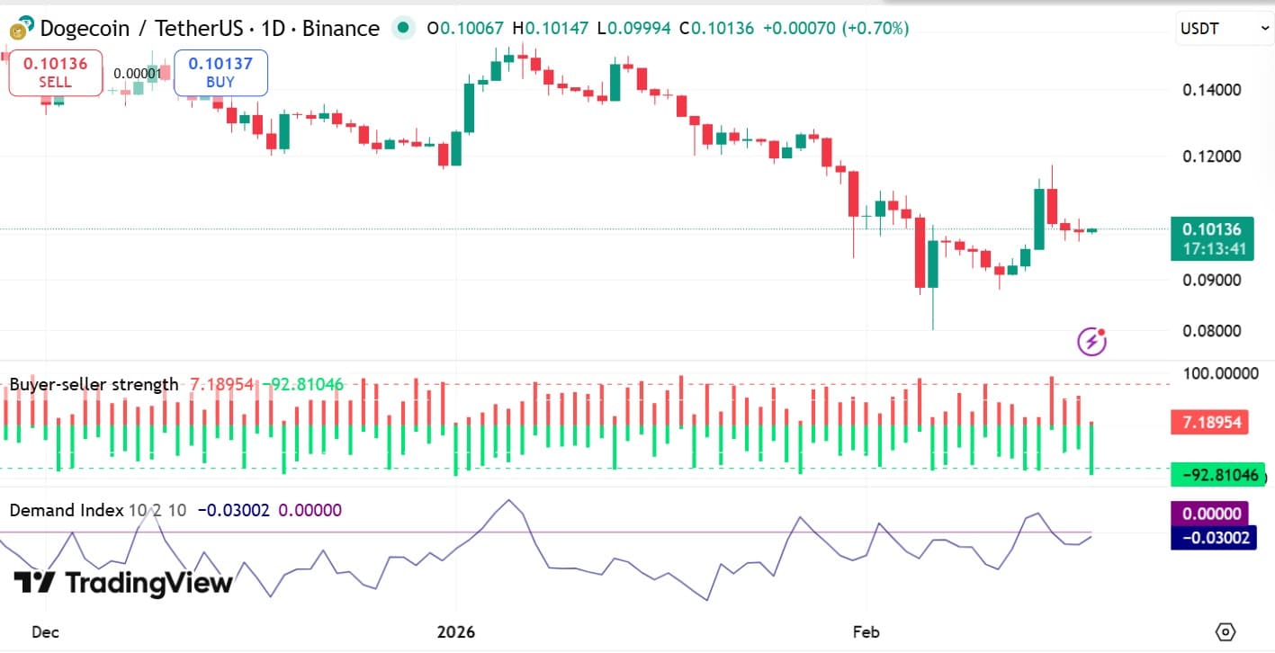Viewport: 1275px width, 653px height.
Task: Click purple 0.00000 Demand Index tag
Action: [x=1211, y=514]
